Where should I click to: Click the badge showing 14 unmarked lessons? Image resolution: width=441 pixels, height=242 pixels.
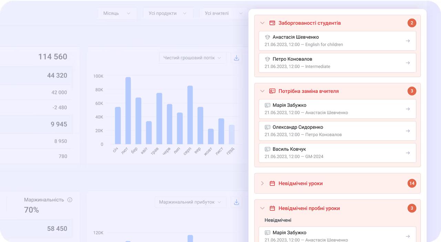click(x=411, y=183)
